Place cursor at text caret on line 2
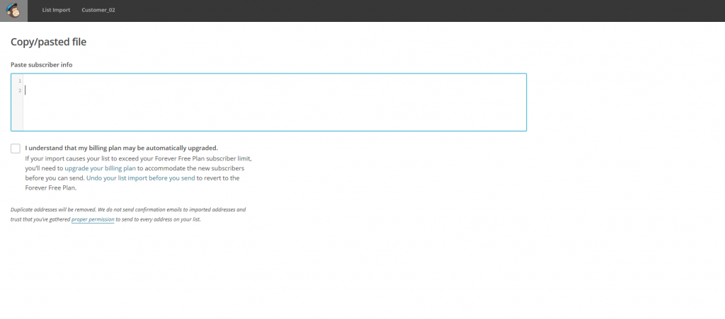The width and height of the screenshot is (725, 319). click(26, 91)
